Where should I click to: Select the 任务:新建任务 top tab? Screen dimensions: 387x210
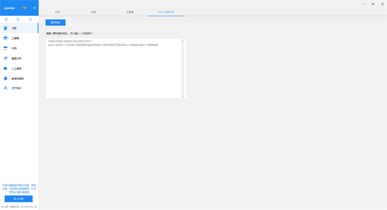tap(166, 12)
